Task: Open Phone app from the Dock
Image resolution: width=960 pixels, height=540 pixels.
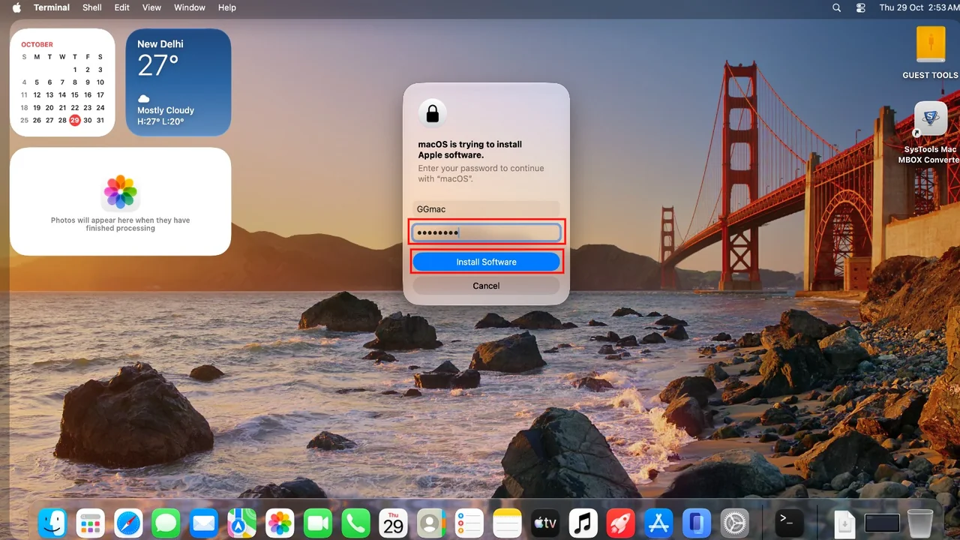Action: click(355, 523)
